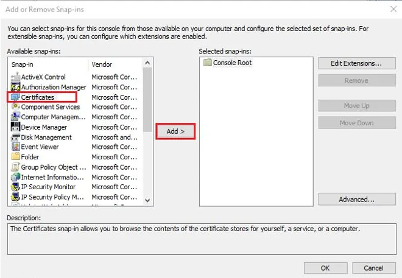Select the 'Event Viewer' entry

point(40,147)
